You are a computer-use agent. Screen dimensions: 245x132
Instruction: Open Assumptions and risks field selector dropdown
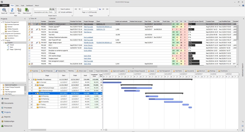[x=55, y=12]
